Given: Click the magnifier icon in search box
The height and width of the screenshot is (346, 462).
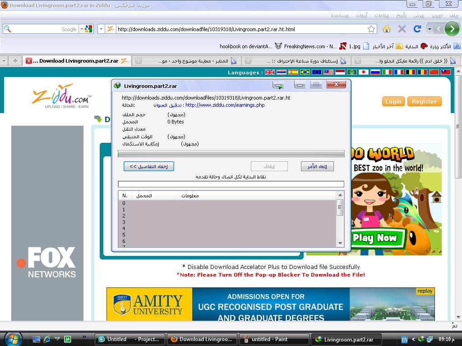Looking at the screenshot, I should 8,29.
